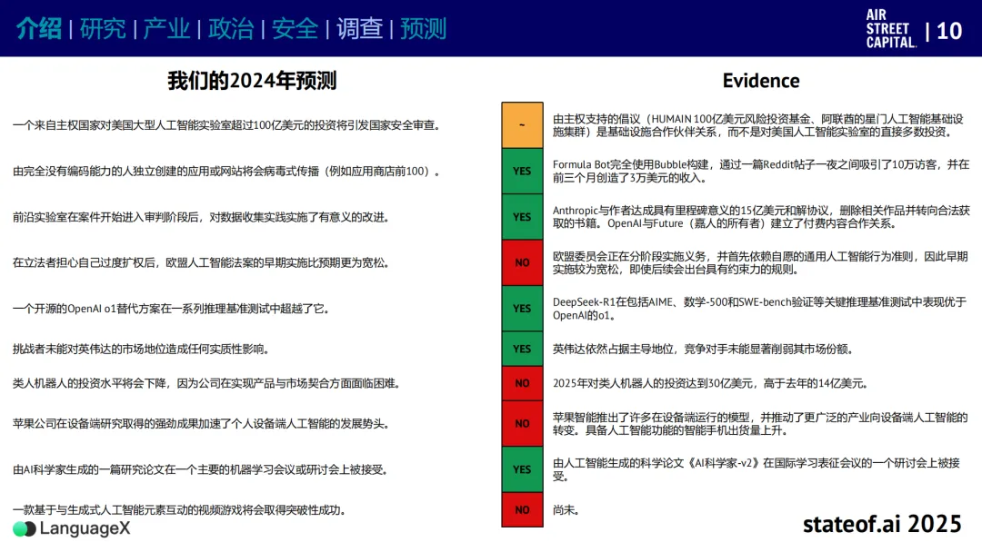Select the 介绍 section in header

(39, 29)
